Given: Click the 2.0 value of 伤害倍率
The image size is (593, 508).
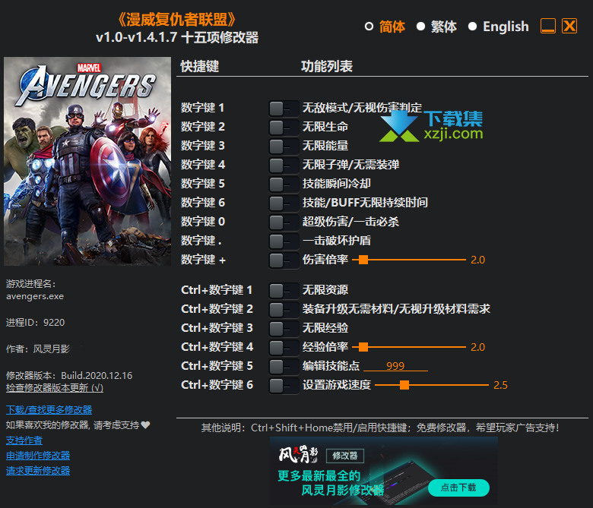Looking at the screenshot, I should pos(477,260).
